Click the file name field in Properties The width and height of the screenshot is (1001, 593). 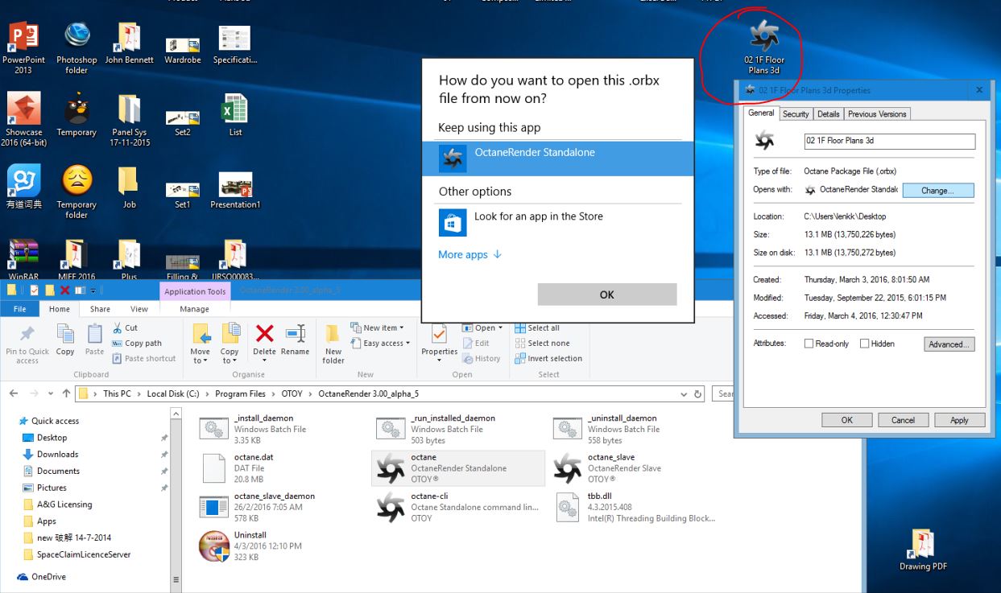[890, 141]
